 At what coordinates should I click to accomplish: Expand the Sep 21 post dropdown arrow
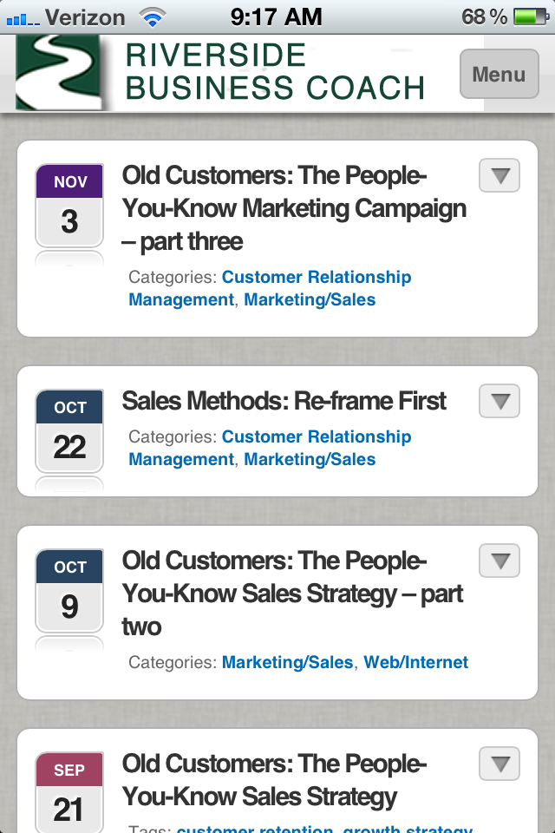(x=499, y=764)
